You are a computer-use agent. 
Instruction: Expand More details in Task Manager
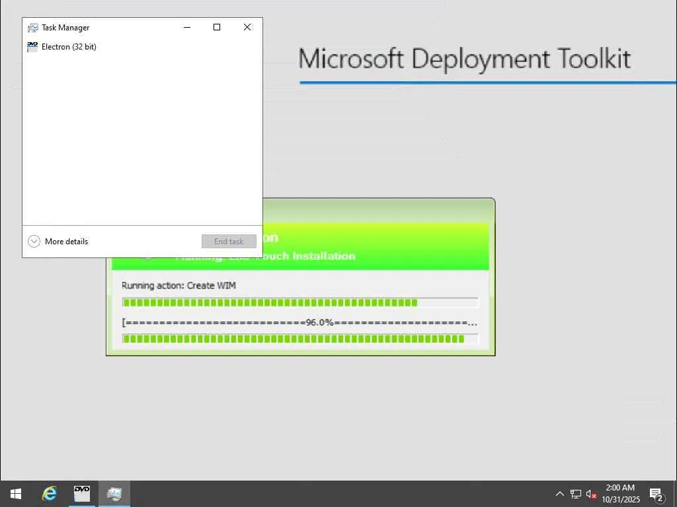pyautogui.click(x=58, y=242)
